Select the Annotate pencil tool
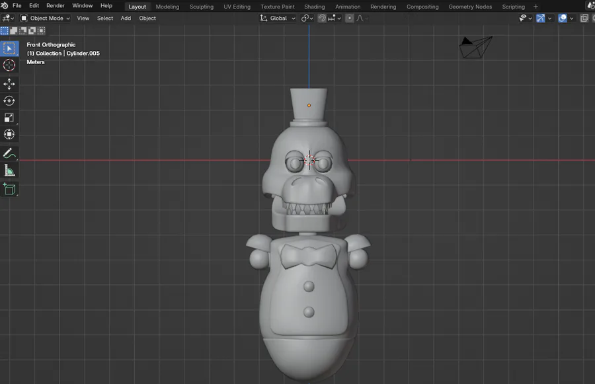The image size is (595, 384). coord(9,154)
